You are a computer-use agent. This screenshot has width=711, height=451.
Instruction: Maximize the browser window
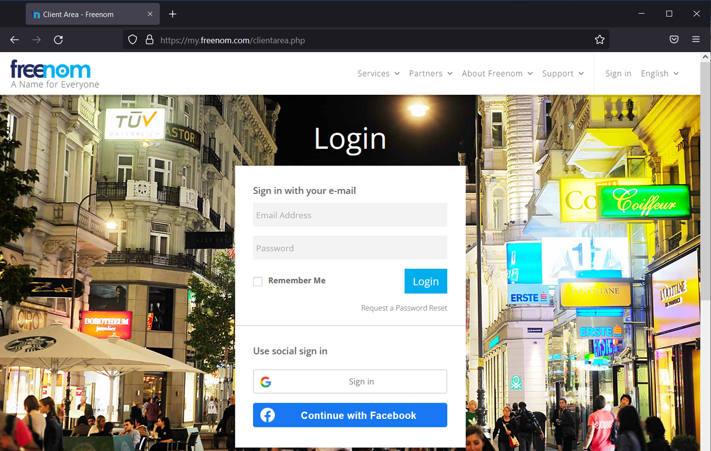point(669,14)
